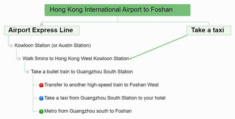Screen dimensions: 235x119
Task: Select the Airport Express Line topic
Action: coord(42,31)
